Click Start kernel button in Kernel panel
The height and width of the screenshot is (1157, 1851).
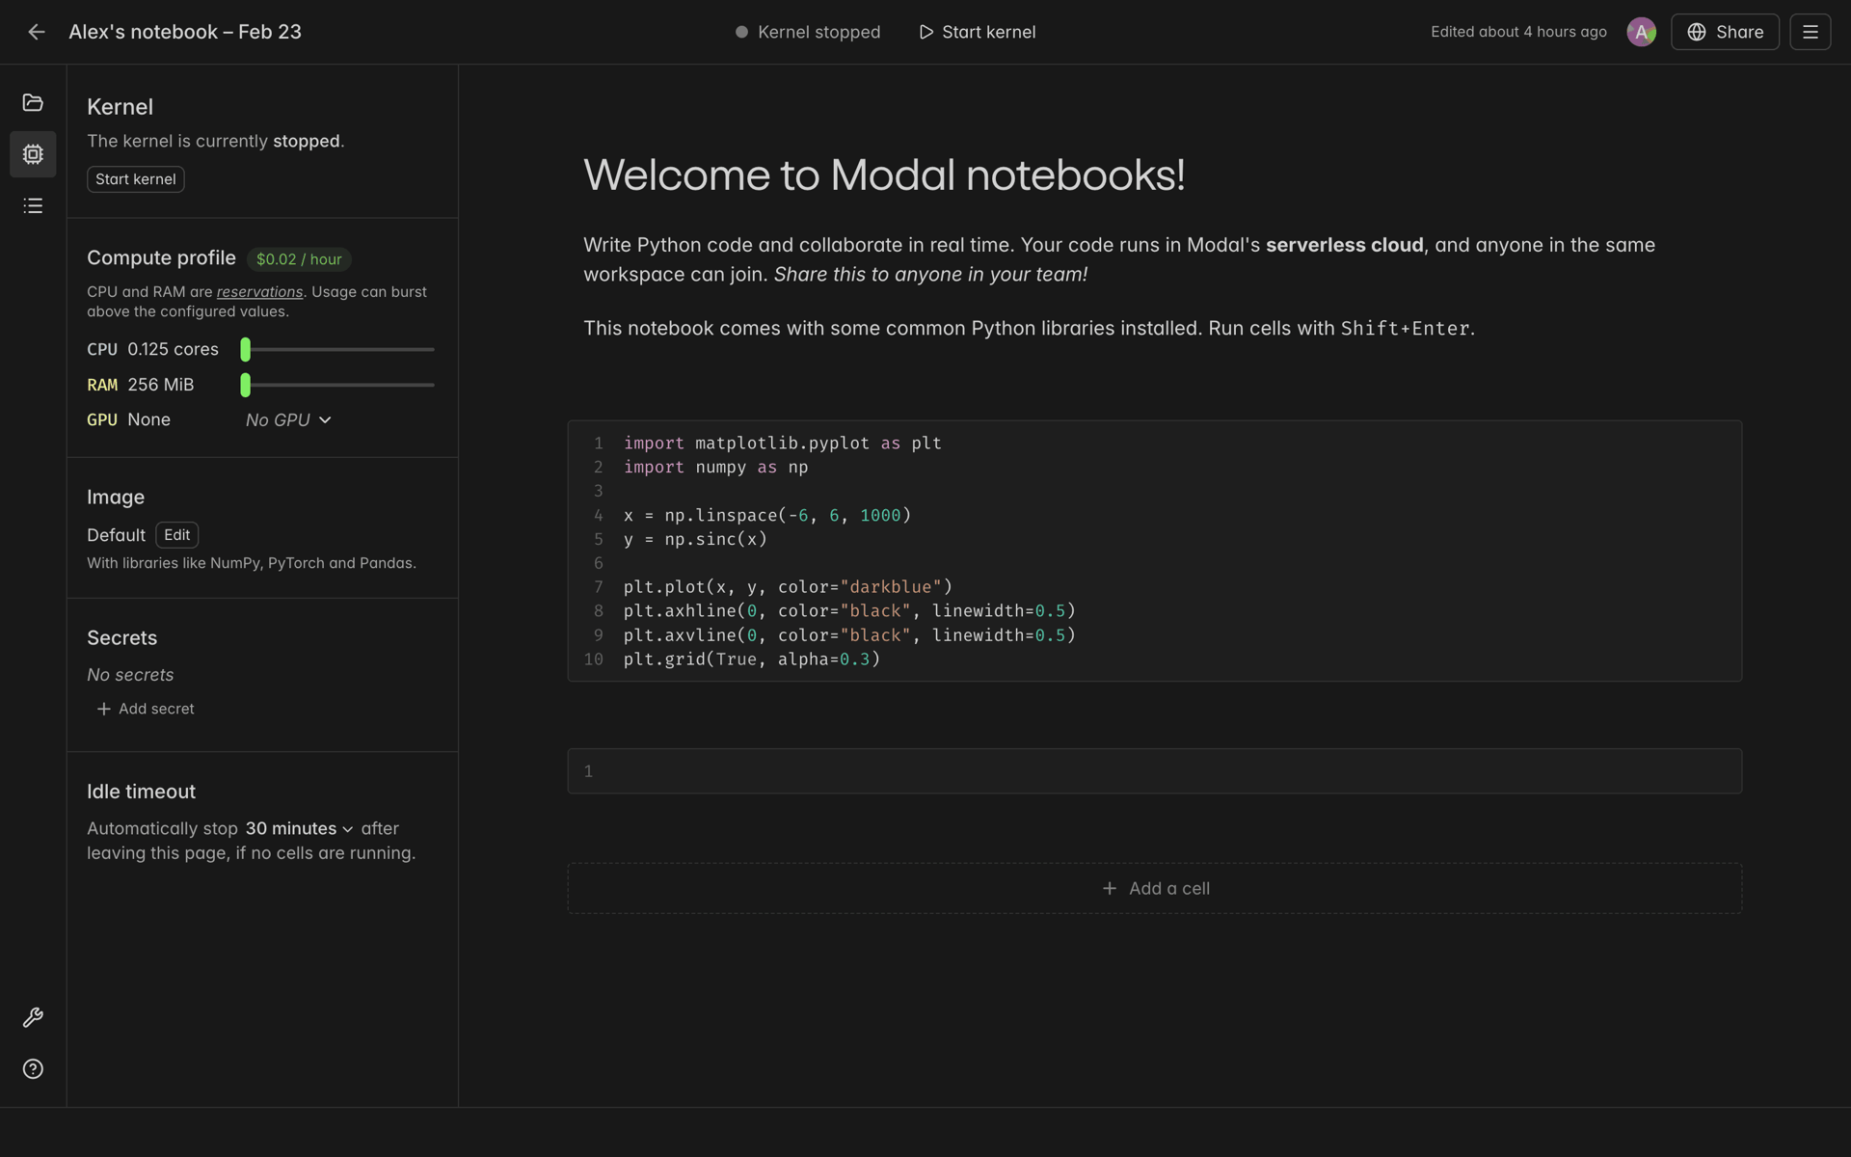(x=136, y=179)
